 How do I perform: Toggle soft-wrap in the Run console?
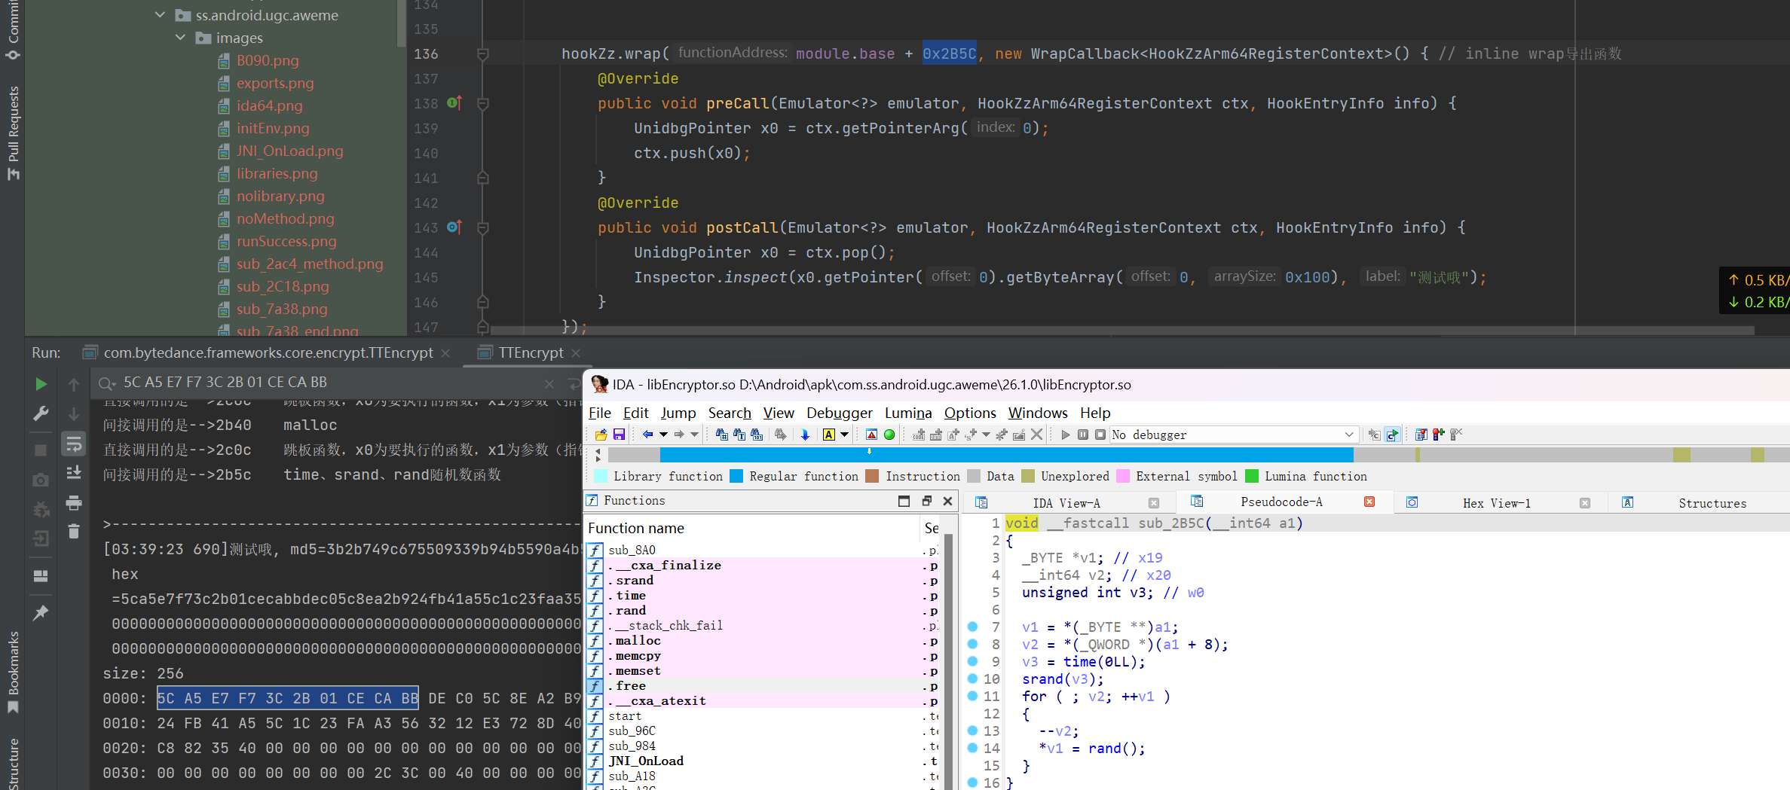[x=74, y=444]
